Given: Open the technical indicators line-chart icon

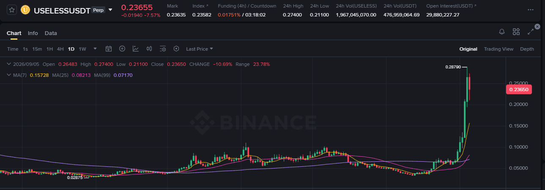Looking at the screenshot, I should click(x=136, y=49).
